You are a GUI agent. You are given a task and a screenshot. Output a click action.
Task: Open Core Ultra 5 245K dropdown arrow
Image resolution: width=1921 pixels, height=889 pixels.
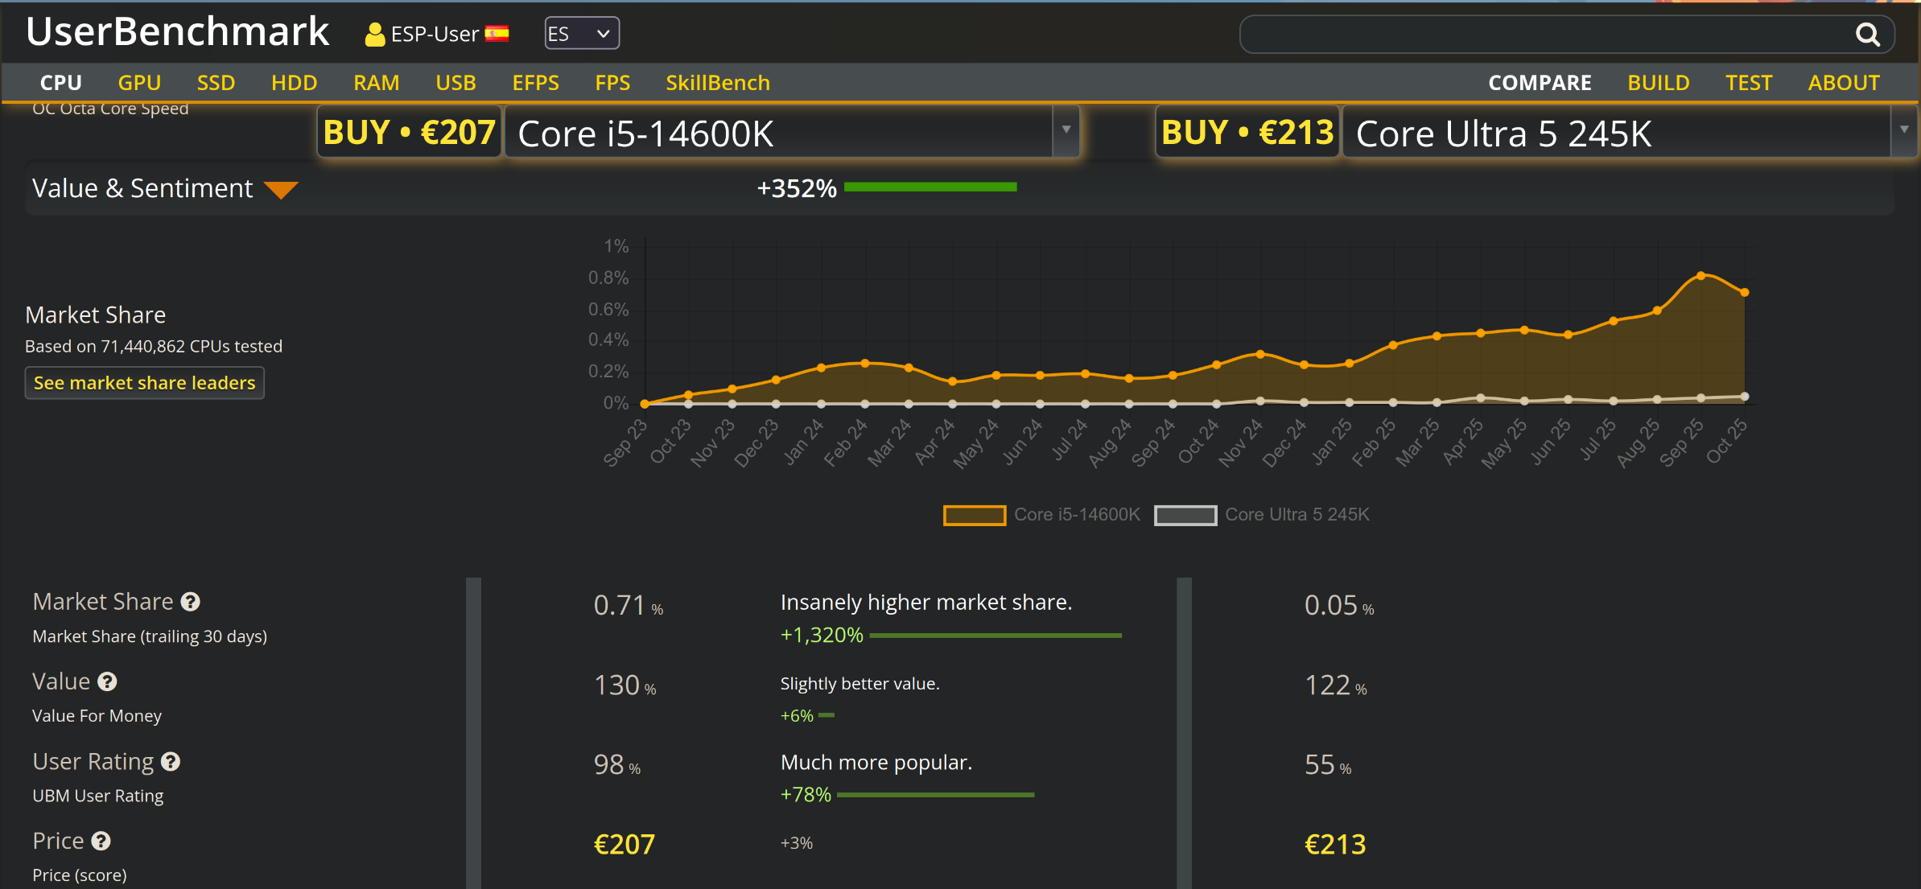point(1904,130)
